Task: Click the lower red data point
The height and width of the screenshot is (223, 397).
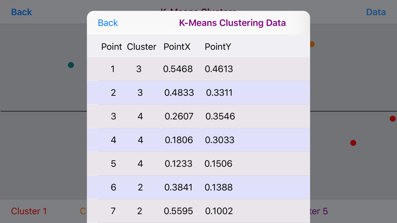Action: click(x=353, y=143)
